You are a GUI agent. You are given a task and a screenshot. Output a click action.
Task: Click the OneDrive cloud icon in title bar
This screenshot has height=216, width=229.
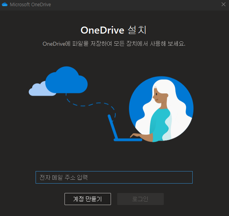click(x=5, y=4)
